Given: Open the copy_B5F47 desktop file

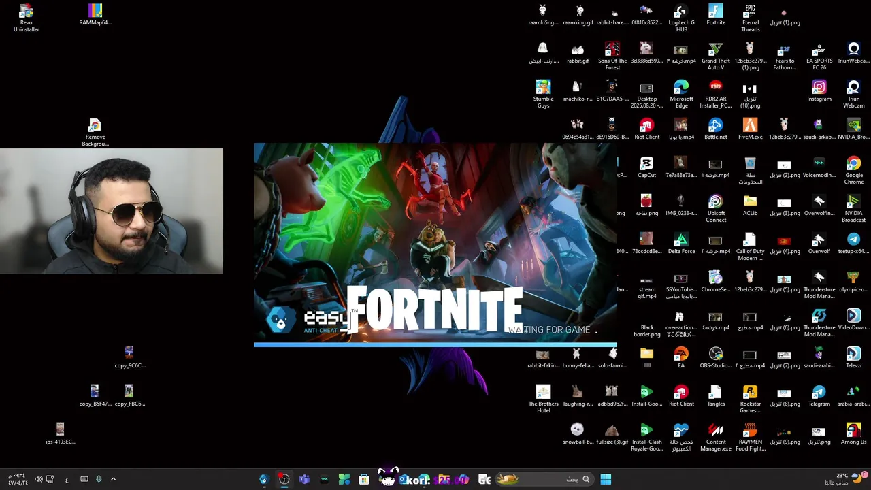Looking at the screenshot, I should point(95,396).
